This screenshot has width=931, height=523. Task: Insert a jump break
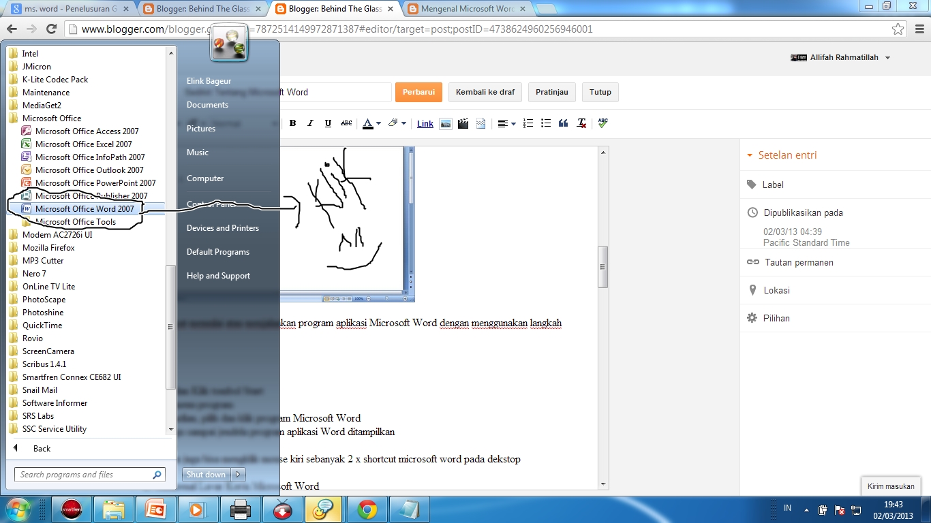point(481,123)
